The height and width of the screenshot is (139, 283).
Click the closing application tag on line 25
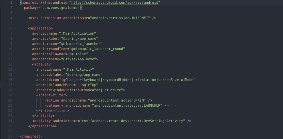[42, 126]
